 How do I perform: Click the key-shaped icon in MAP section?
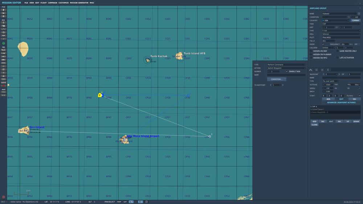[4, 92]
